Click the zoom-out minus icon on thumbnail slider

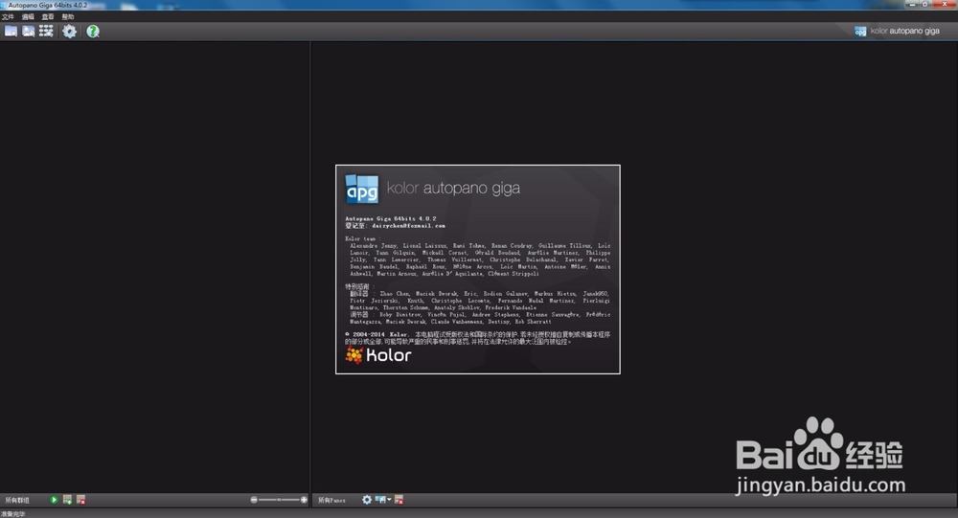pyautogui.click(x=254, y=500)
